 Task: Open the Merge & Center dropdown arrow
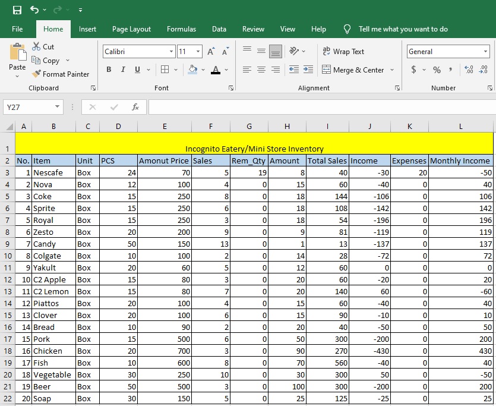pos(392,70)
